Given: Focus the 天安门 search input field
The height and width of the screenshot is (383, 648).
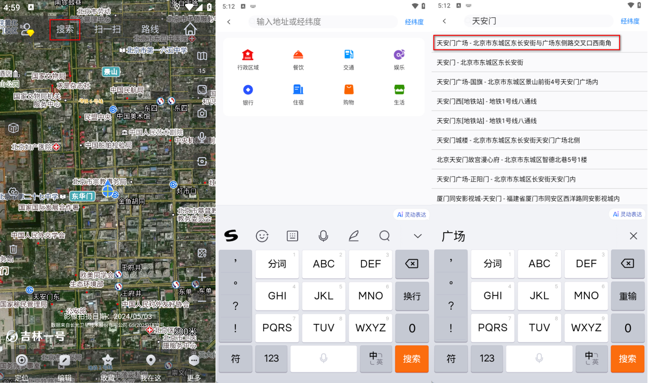Looking at the screenshot, I should [x=538, y=21].
